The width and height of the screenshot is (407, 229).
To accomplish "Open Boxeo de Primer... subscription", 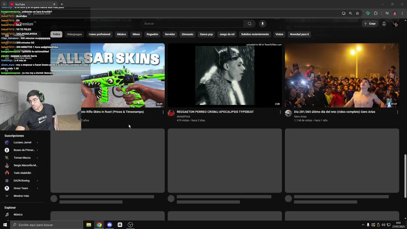I will (22, 150).
